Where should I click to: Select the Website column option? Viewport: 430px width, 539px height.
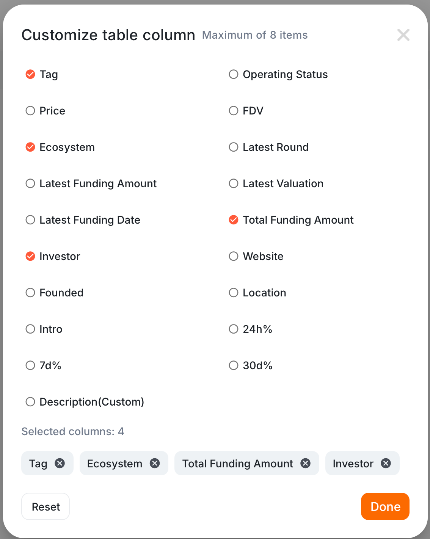click(x=234, y=256)
